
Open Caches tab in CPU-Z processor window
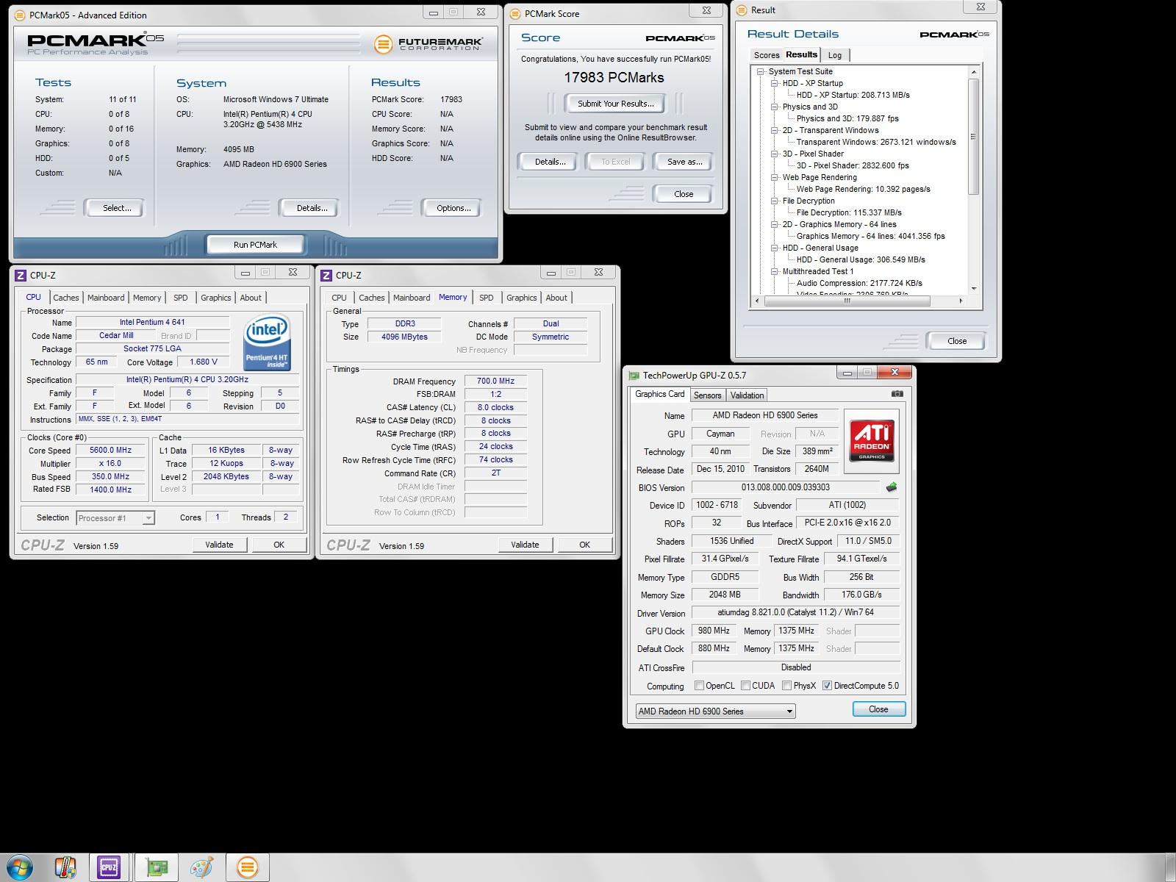65,298
